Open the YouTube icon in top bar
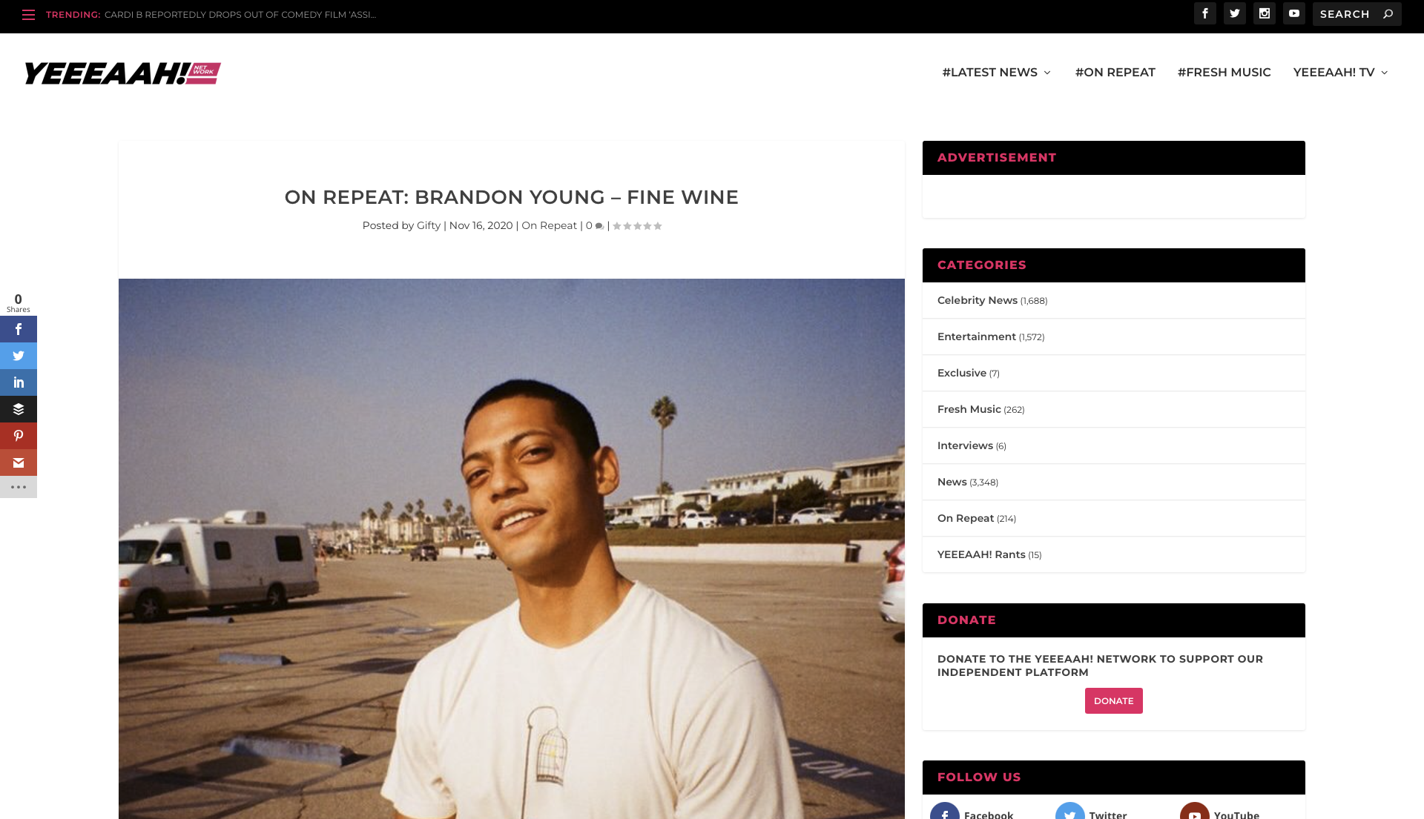The width and height of the screenshot is (1424, 819). pyautogui.click(x=1294, y=13)
